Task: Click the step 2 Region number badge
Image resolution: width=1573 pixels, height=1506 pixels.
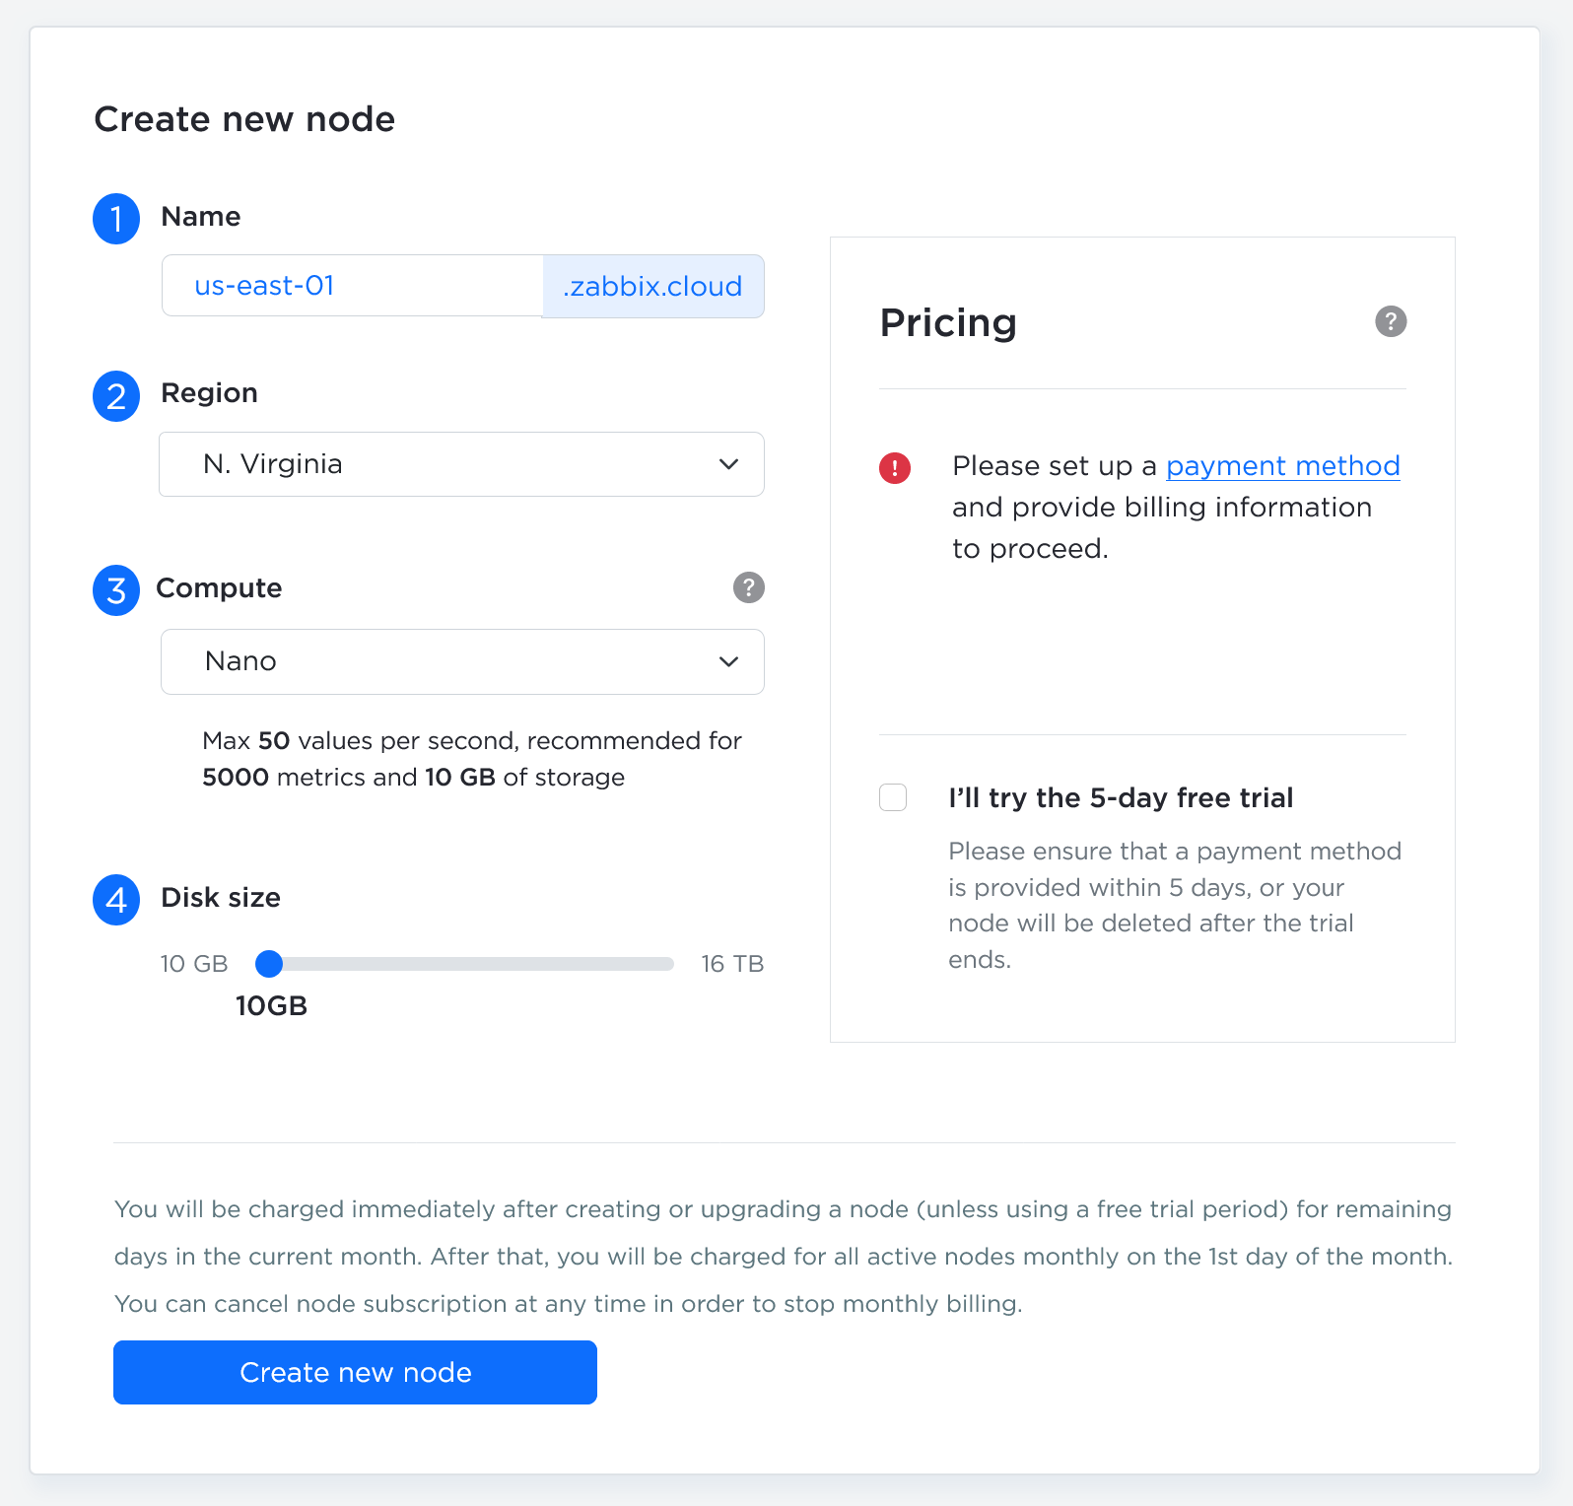Action: pyautogui.click(x=116, y=395)
